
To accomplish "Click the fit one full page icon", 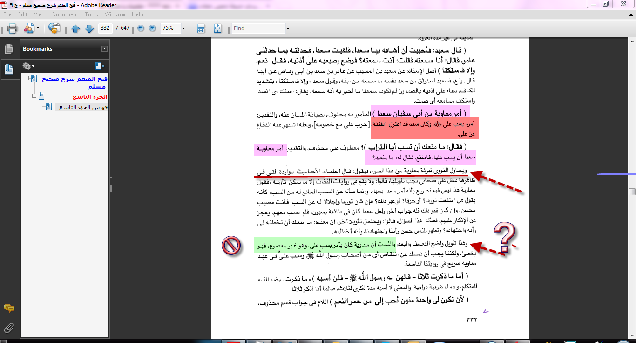I will click(x=217, y=28).
